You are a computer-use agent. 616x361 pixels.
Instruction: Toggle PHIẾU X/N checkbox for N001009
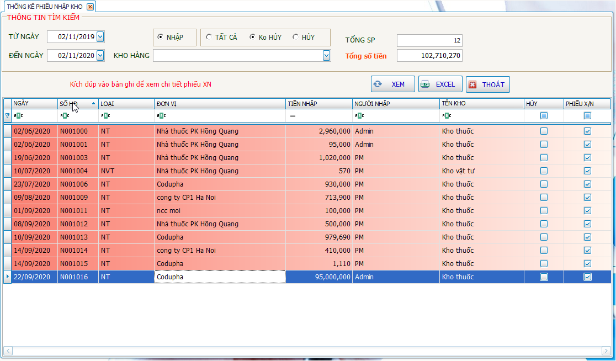[x=587, y=197]
